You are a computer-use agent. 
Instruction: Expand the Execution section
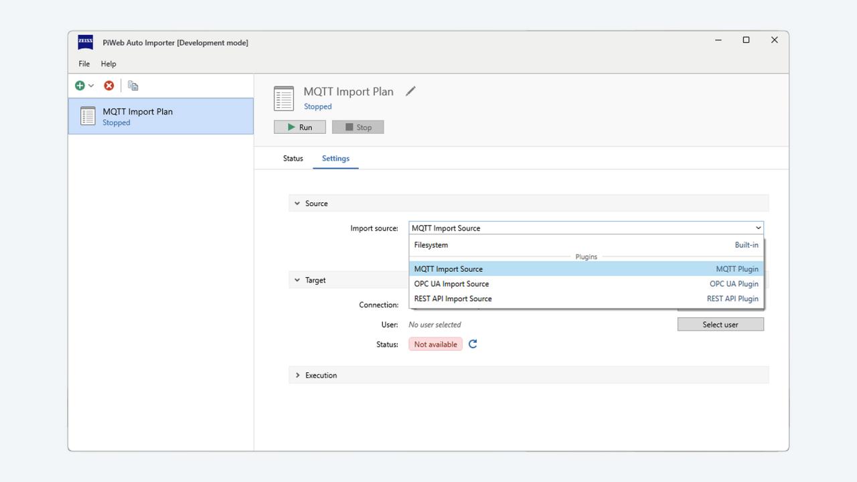[298, 375]
